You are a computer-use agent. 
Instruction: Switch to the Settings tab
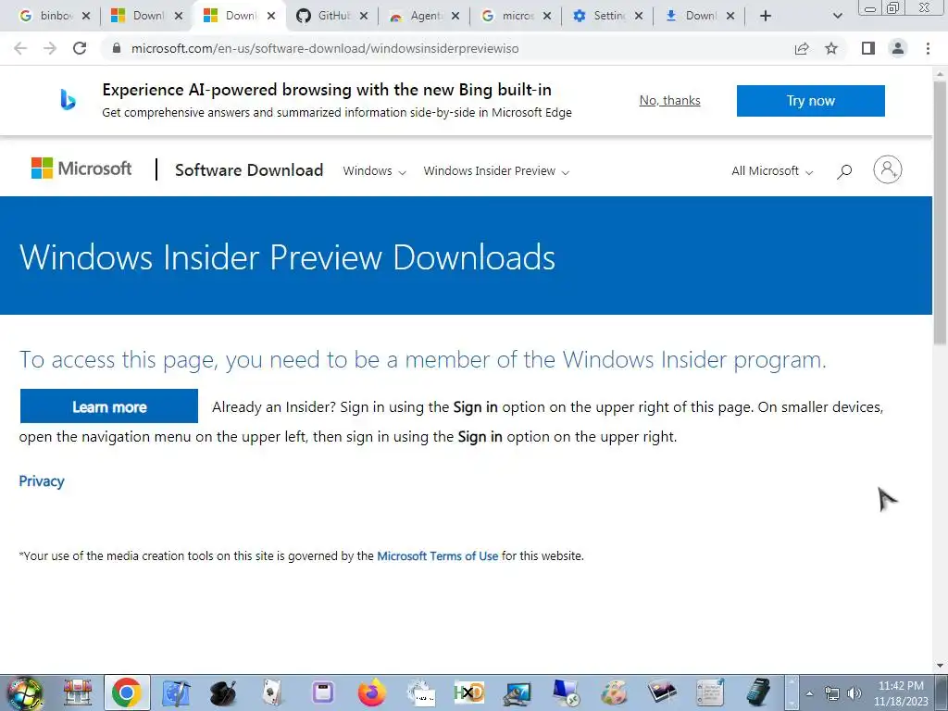click(609, 16)
